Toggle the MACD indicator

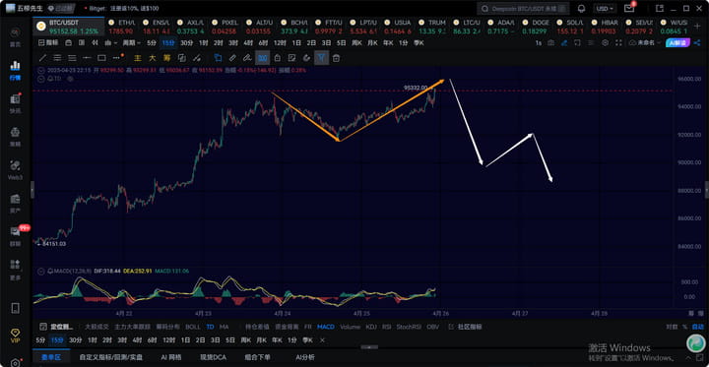(326, 327)
